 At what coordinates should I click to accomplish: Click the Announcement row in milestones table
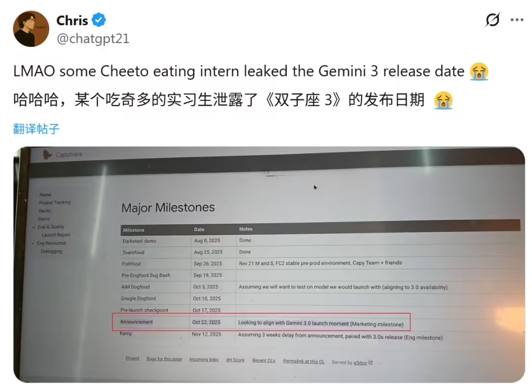pyautogui.click(x=137, y=322)
